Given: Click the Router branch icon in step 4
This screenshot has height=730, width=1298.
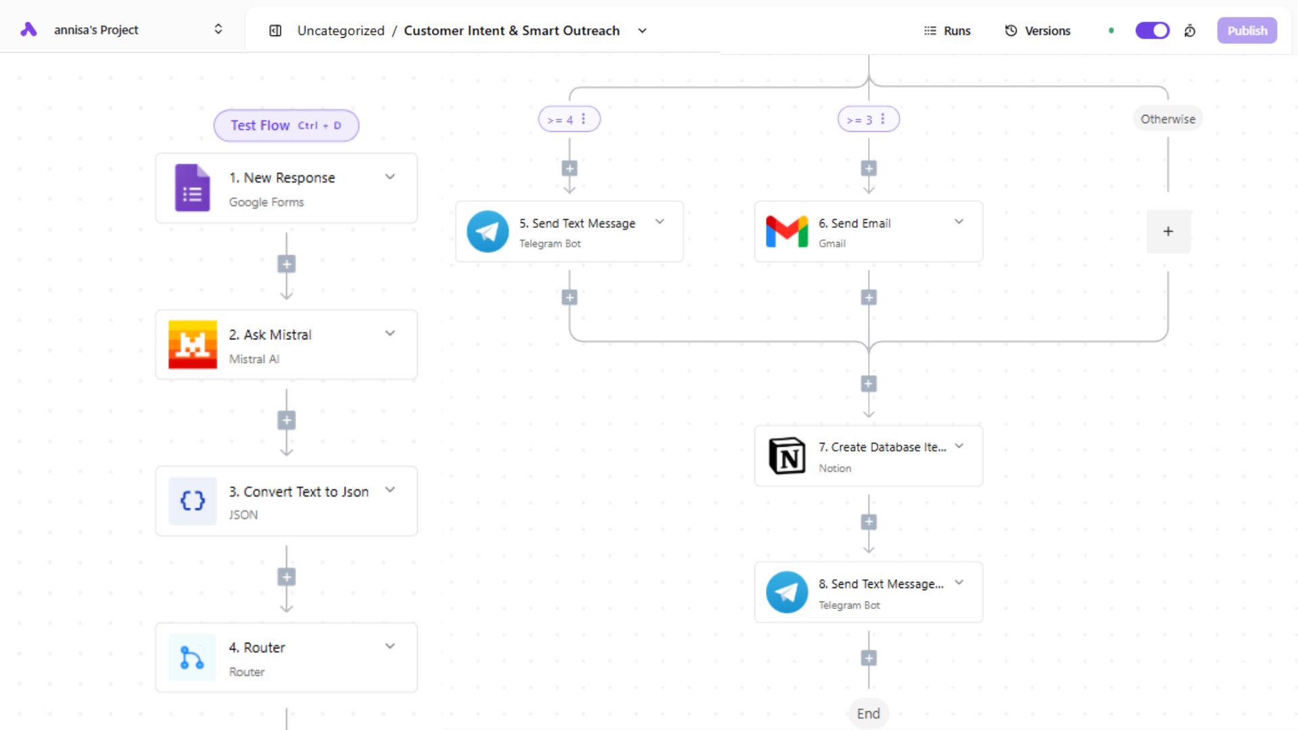Looking at the screenshot, I should click(192, 658).
